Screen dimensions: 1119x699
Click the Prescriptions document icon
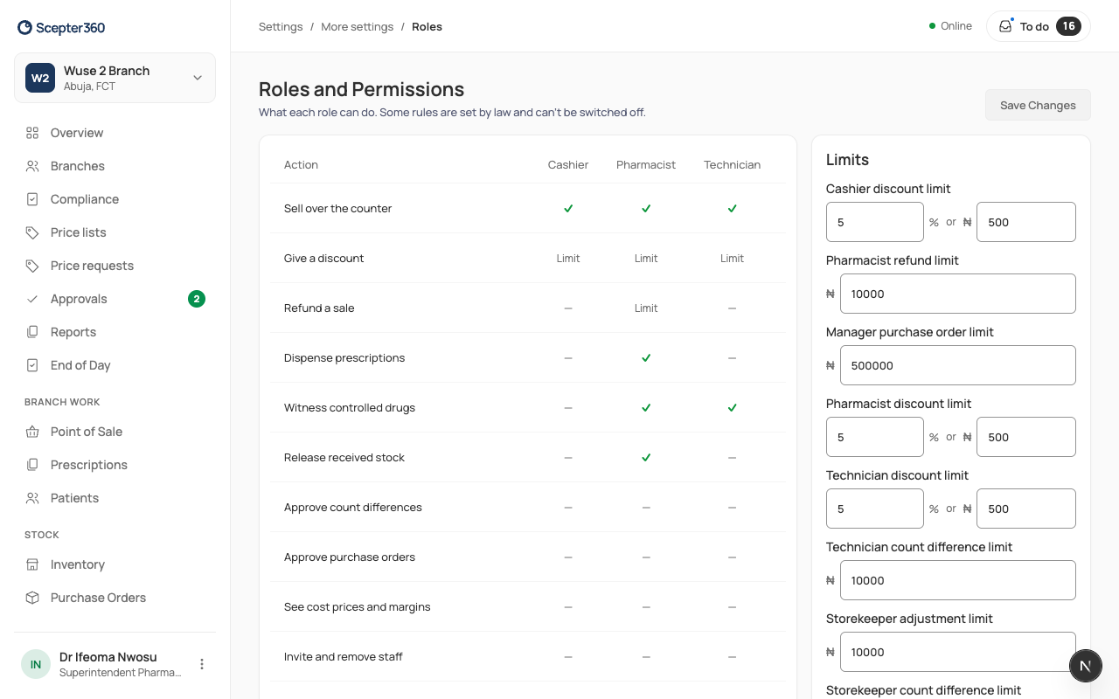[x=32, y=465]
